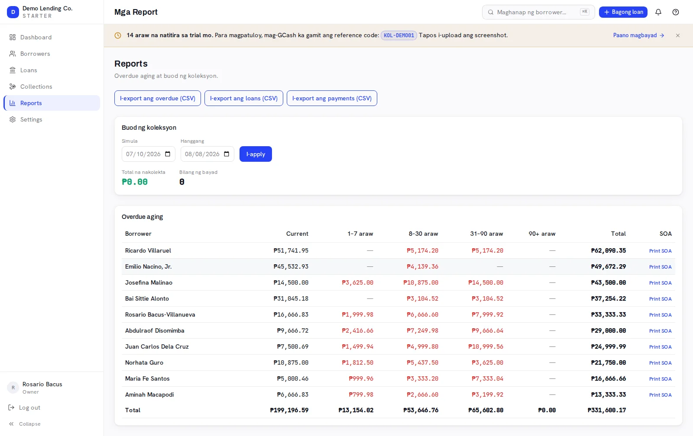Print SOA for Josefina Malinao

(660, 283)
